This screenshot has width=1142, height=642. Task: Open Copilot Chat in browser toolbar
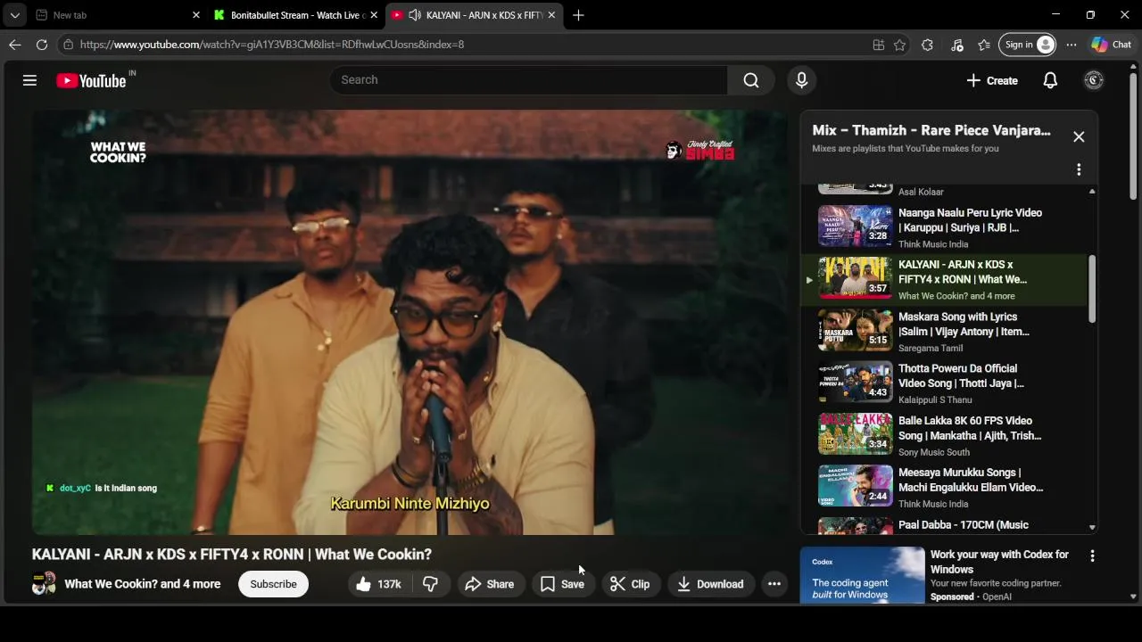[1112, 45]
